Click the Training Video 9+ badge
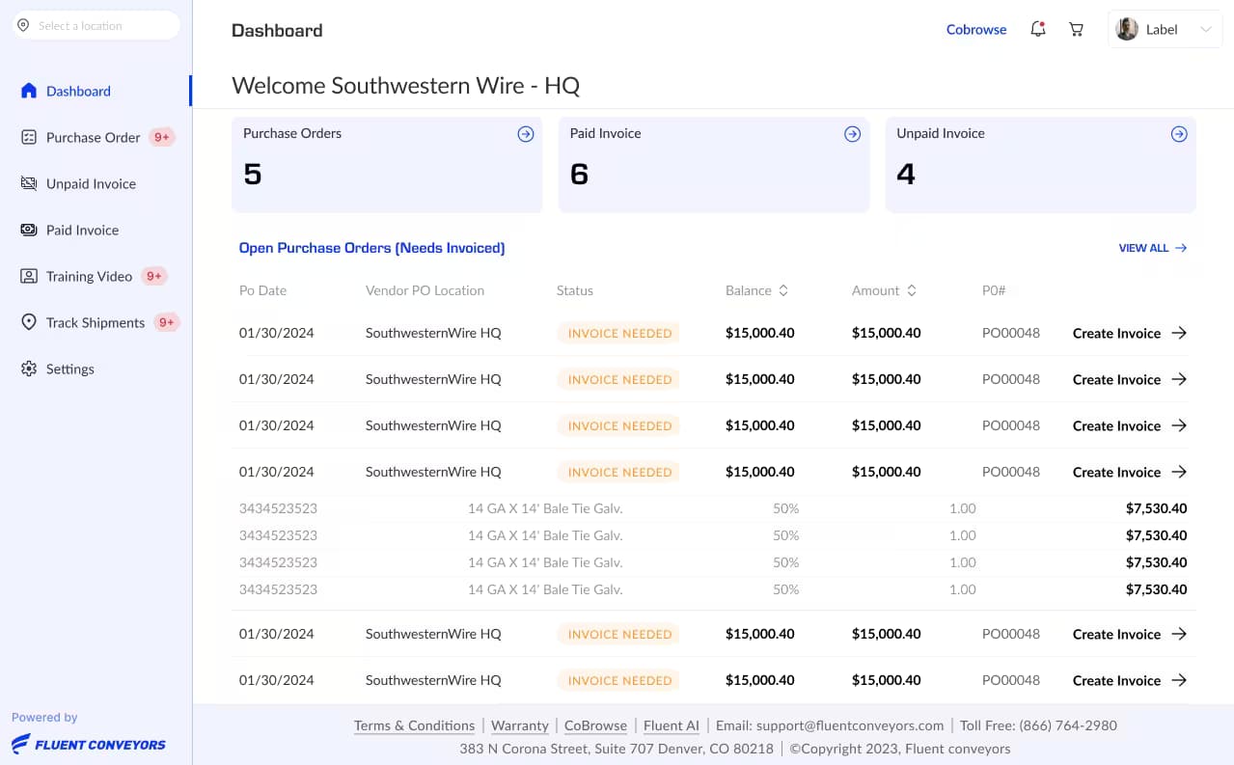Viewport: 1234px width, 765px height. 154,276
